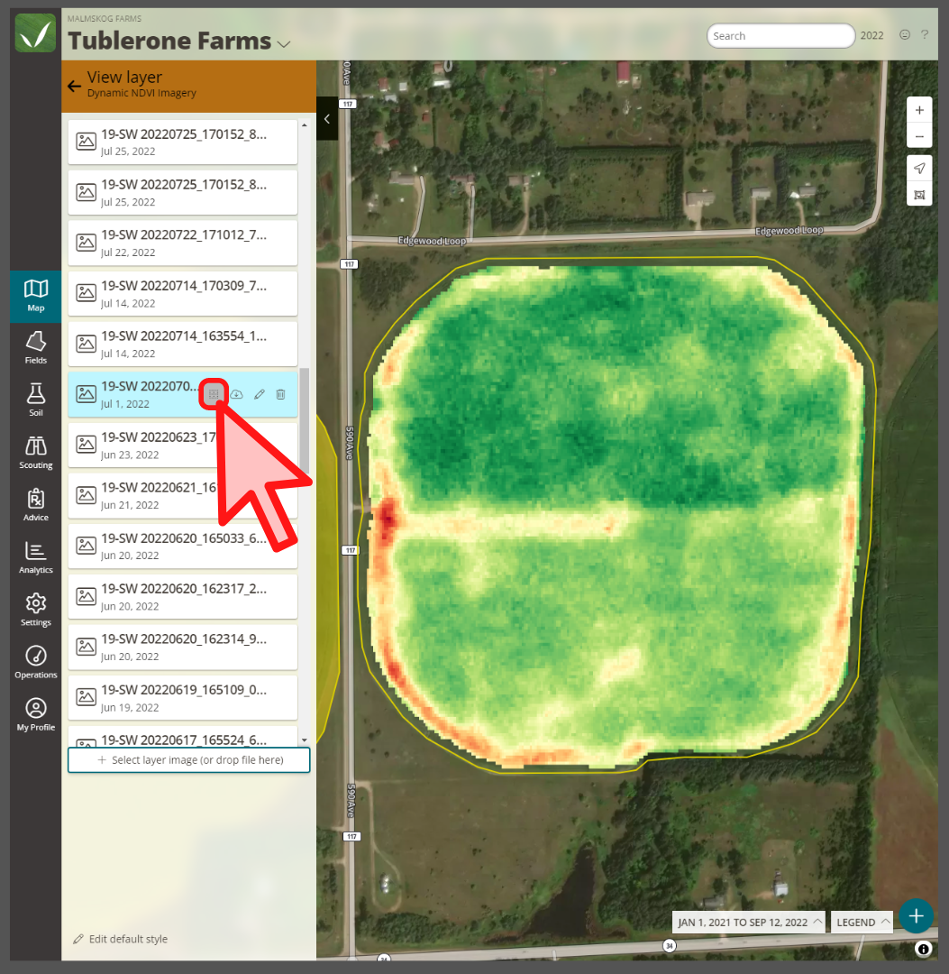Open the Analytics section

pos(35,556)
